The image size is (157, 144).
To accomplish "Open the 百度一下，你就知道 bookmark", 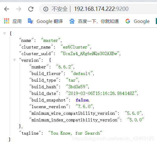I will [x=99, y=21].
